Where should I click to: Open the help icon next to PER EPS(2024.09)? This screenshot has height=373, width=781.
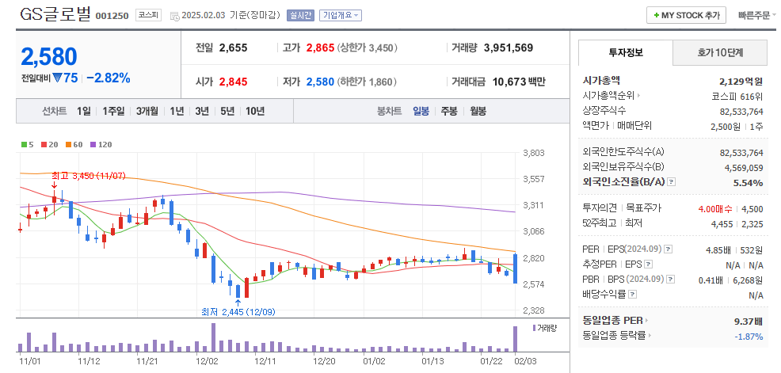click(x=668, y=249)
